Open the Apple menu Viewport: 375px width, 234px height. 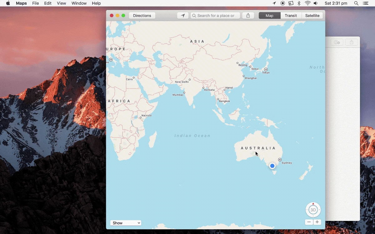[8, 3]
